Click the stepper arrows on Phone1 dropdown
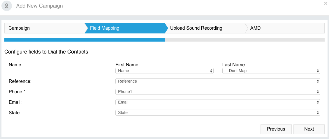329x139 pixels. (x=318, y=92)
